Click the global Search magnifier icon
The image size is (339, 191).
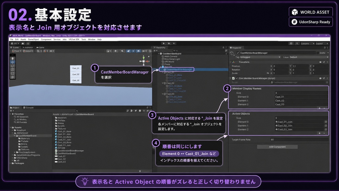297,43
